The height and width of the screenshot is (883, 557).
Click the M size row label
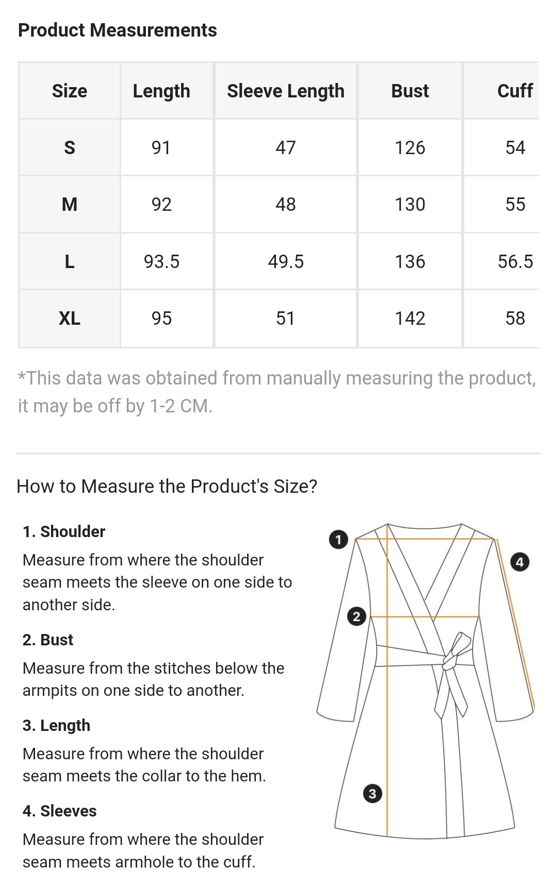point(70,205)
